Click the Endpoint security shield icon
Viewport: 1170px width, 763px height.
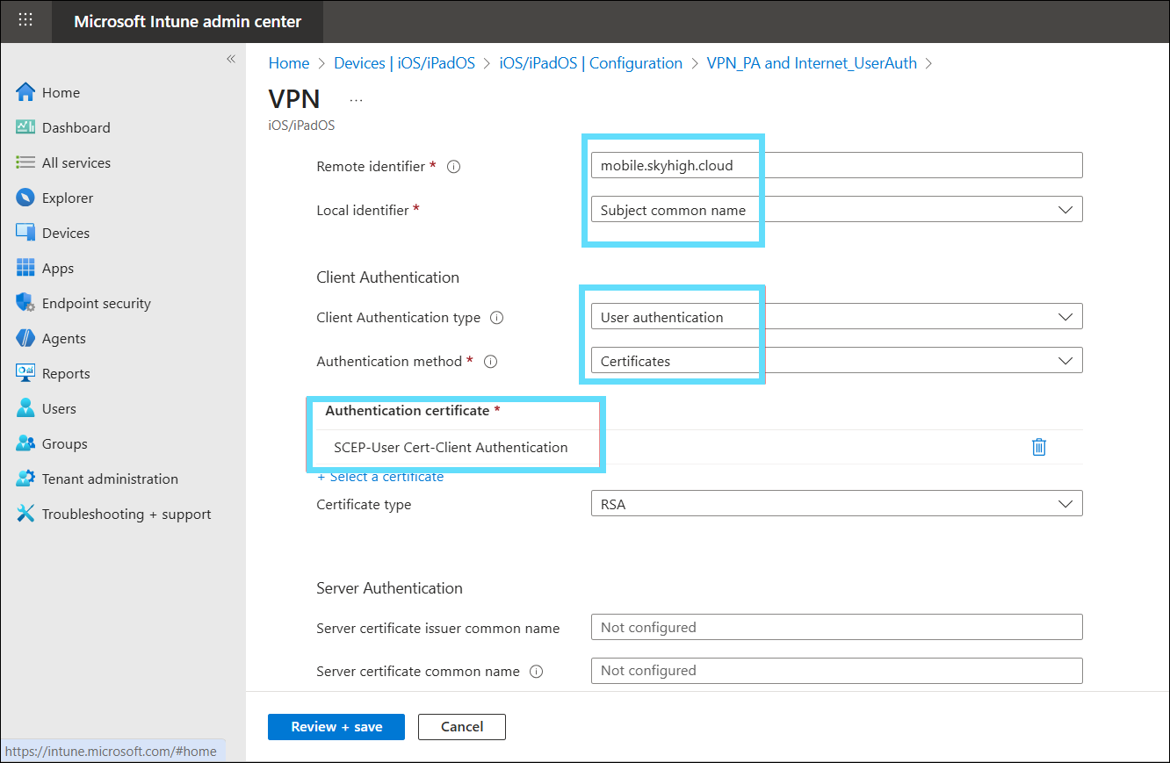point(25,303)
